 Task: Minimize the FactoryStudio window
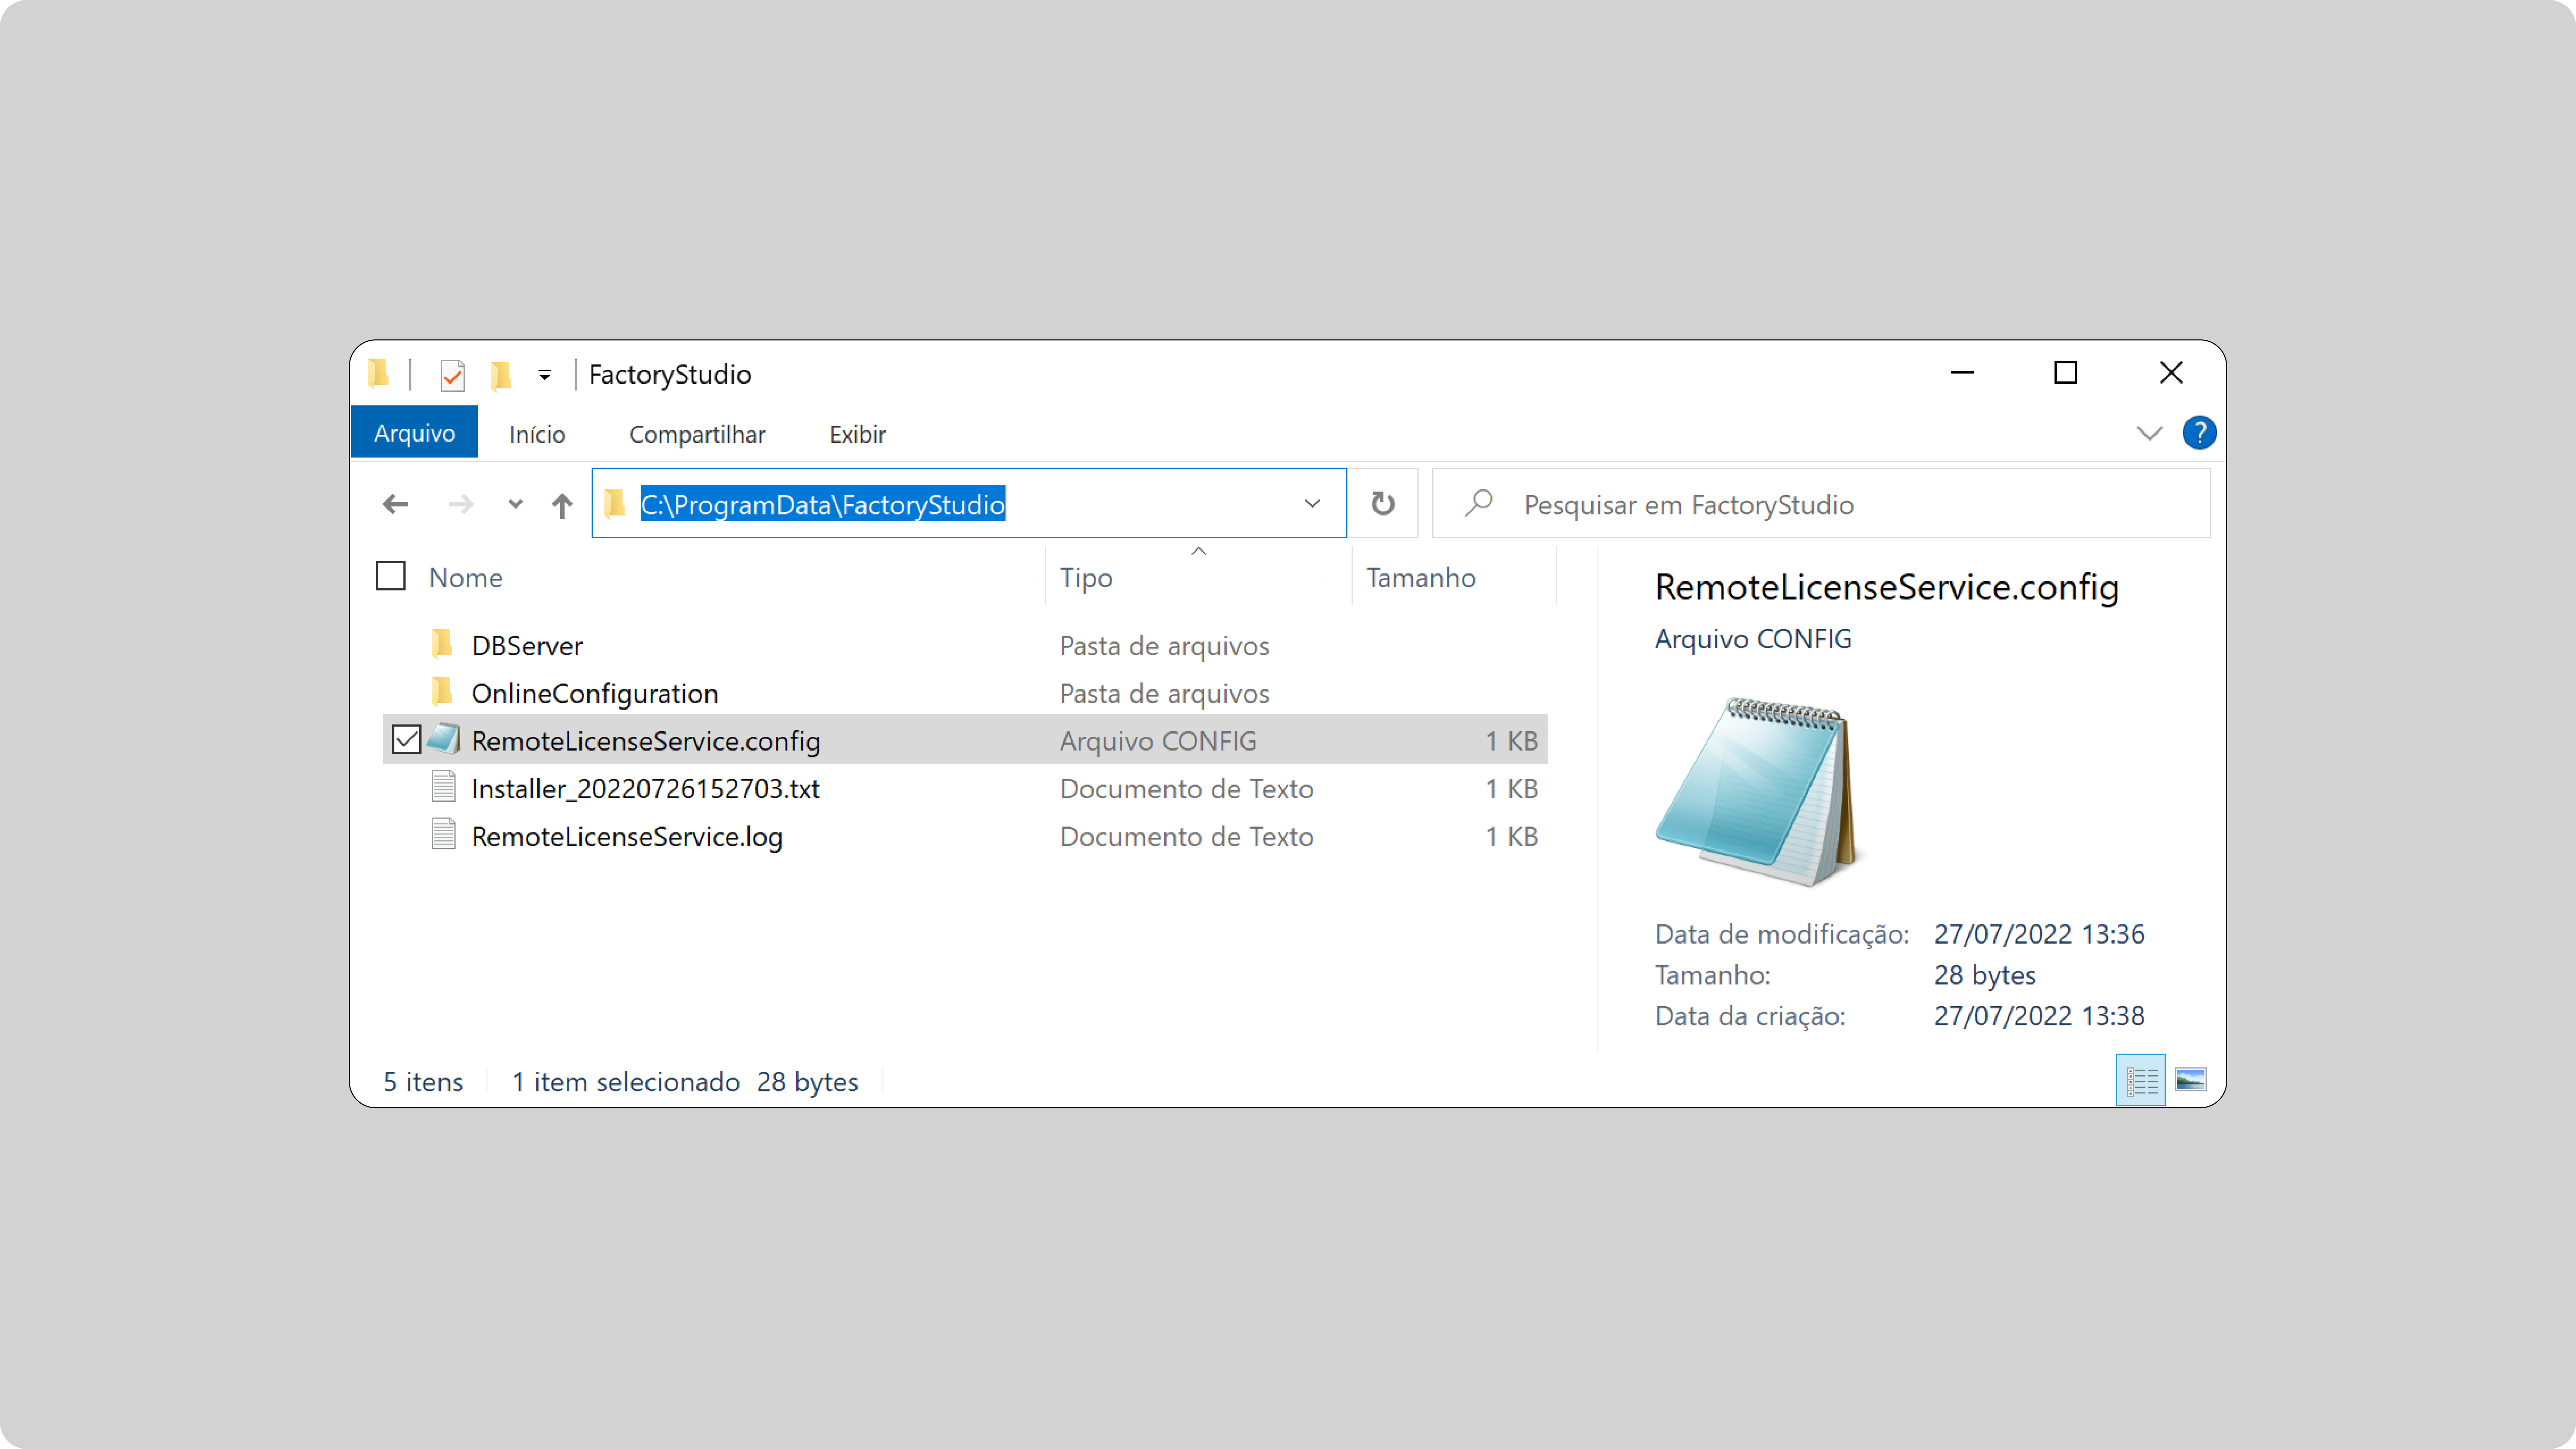click(x=1962, y=373)
